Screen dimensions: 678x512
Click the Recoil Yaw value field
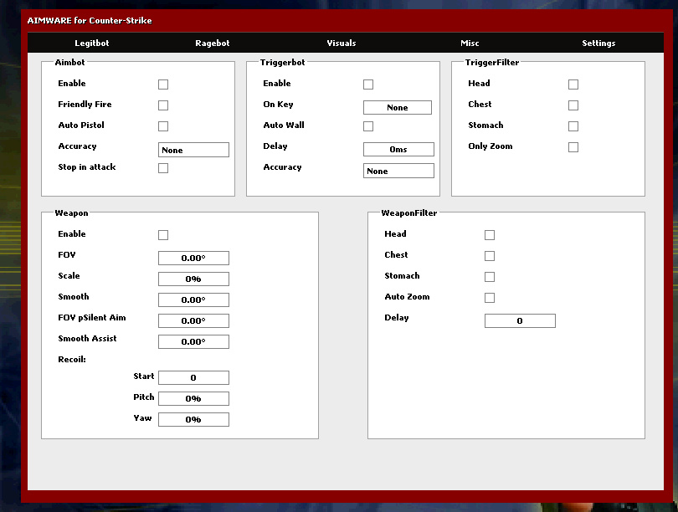click(193, 419)
